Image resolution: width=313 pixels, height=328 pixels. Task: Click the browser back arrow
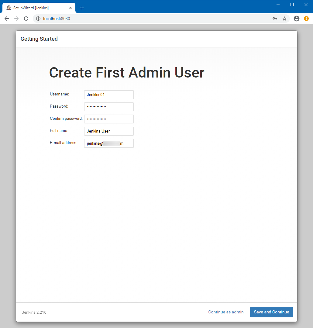(7, 19)
